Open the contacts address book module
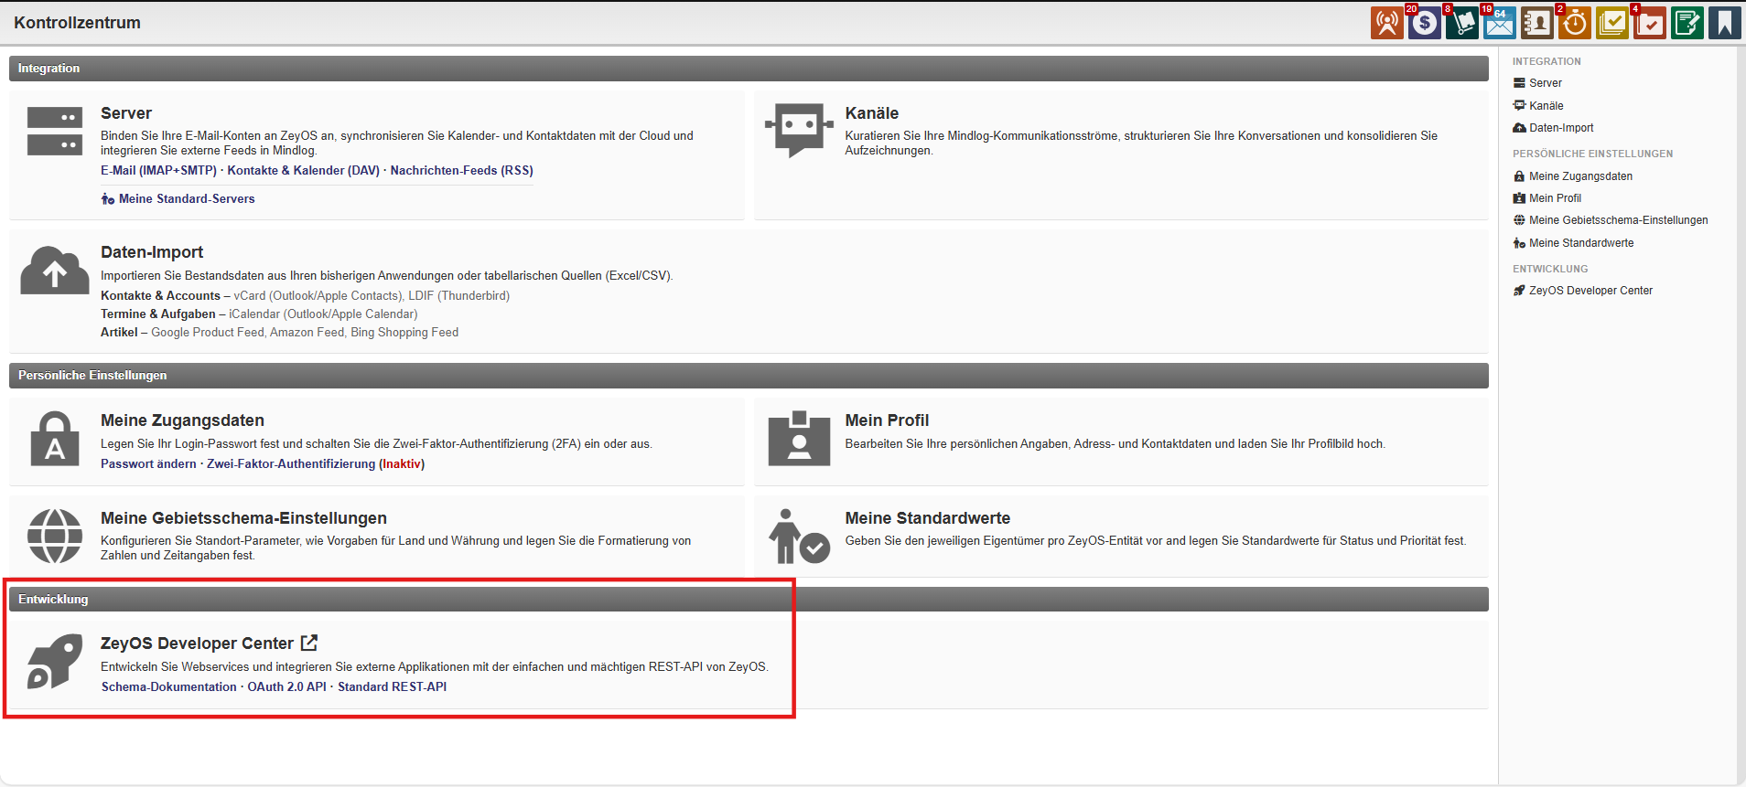Image resolution: width=1746 pixels, height=787 pixels. click(x=1536, y=23)
